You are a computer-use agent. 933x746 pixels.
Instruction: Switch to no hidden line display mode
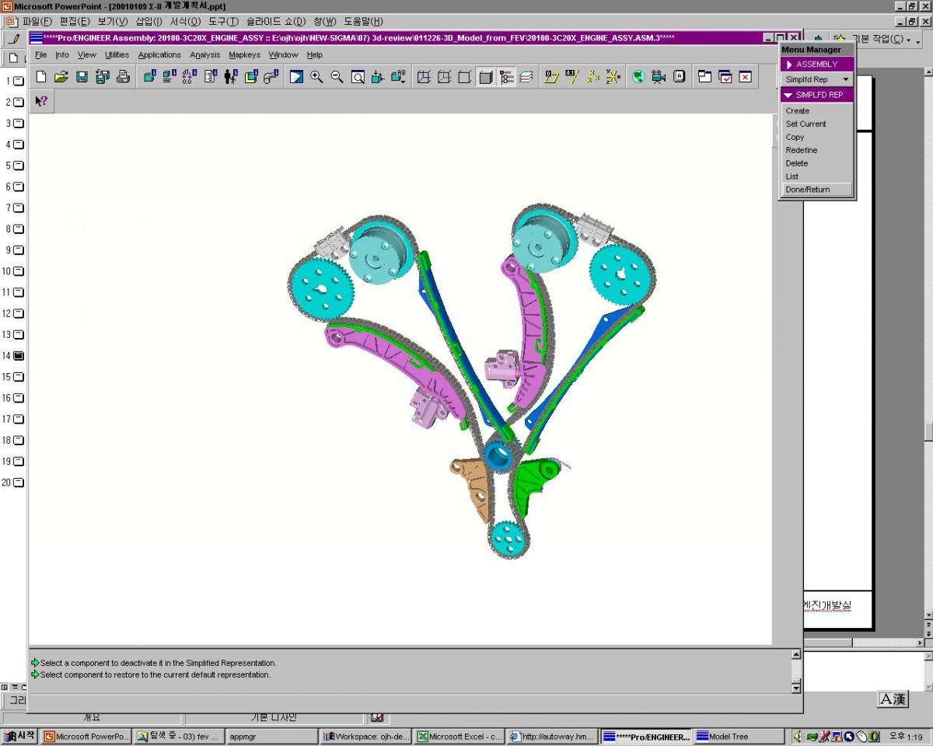(x=465, y=76)
